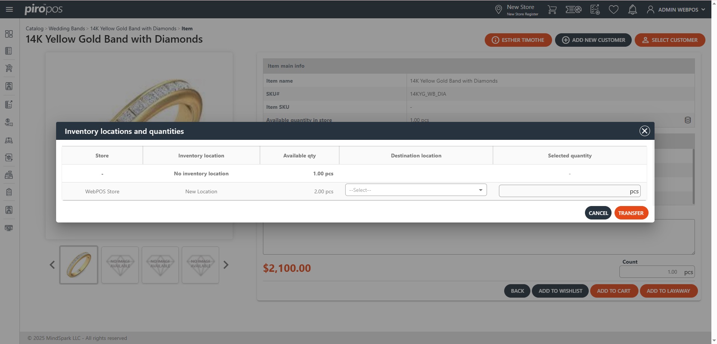The image size is (717, 344).
Task: Open the wishlist heart icon
Action: [x=613, y=9]
